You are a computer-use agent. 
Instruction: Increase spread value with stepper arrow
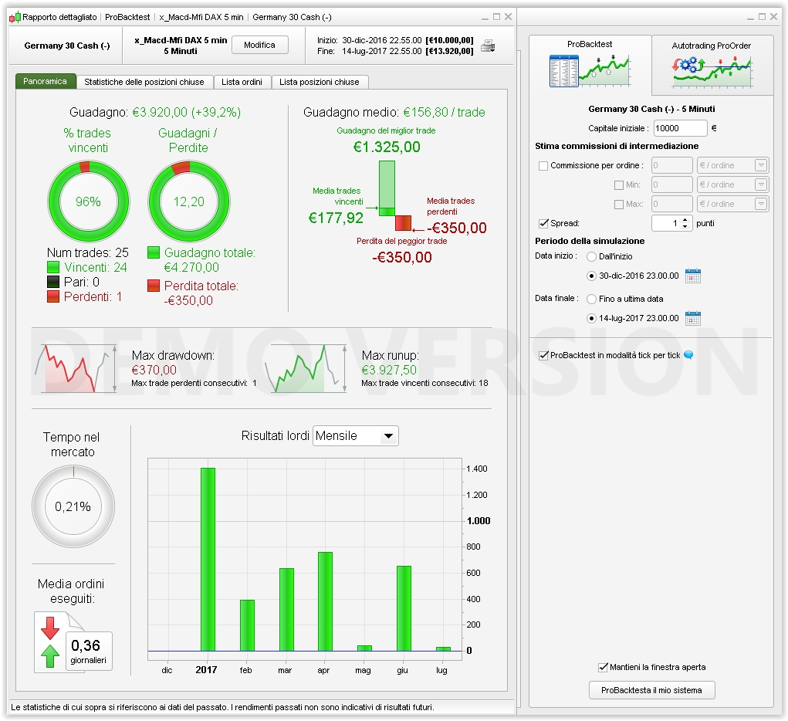(x=685, y=220)
